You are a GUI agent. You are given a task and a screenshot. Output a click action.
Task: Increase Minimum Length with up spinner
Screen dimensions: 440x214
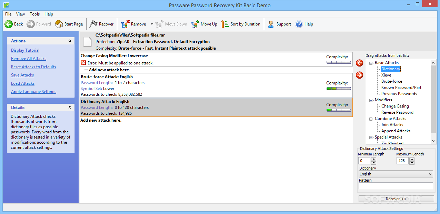pyautogui.click(x=373, y=159)
